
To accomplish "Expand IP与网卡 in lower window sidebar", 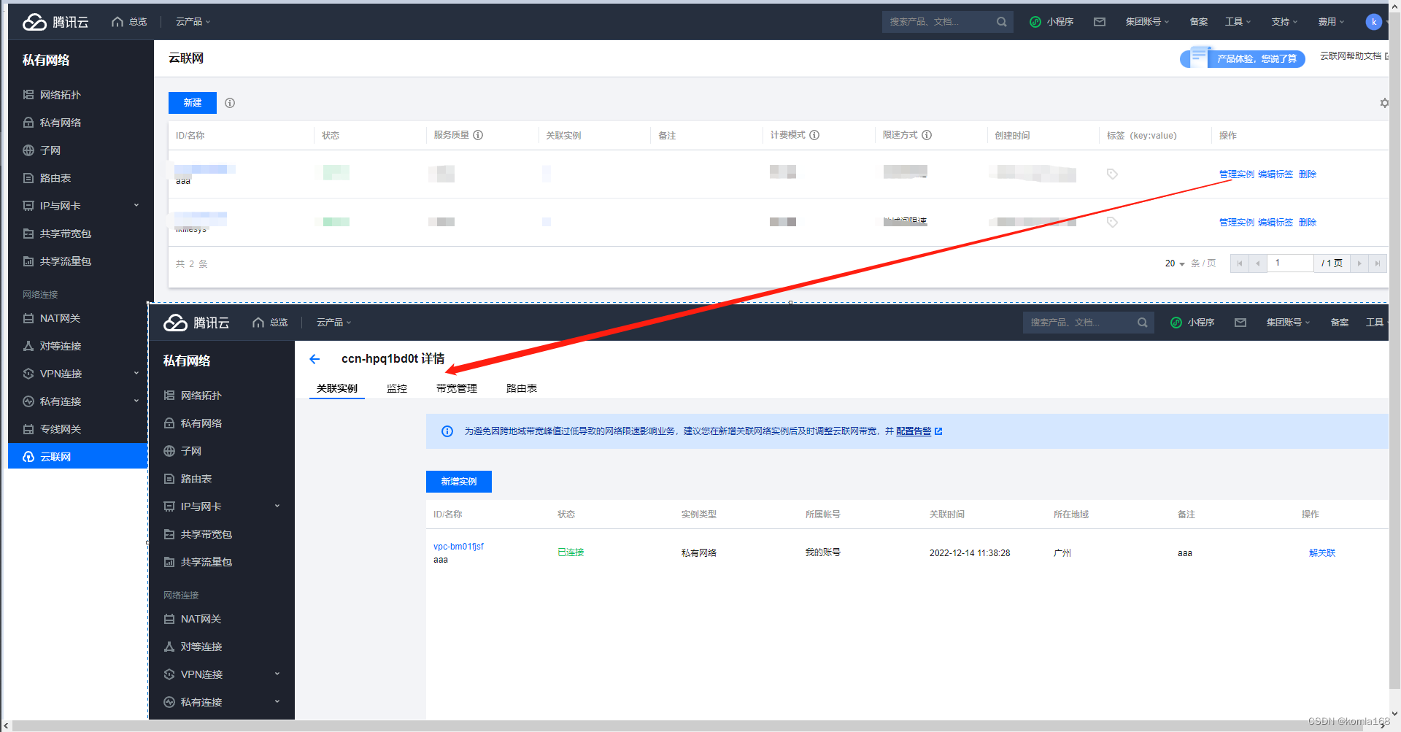I will point(277,506).
